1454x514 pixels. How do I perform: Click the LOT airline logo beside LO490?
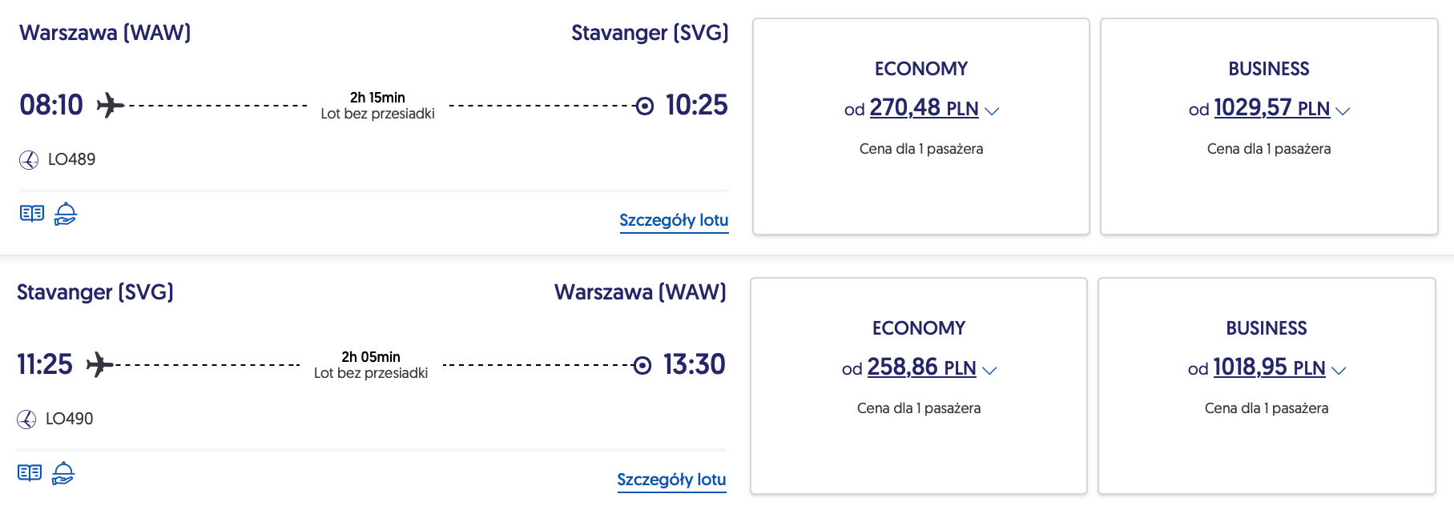[26, 420]
